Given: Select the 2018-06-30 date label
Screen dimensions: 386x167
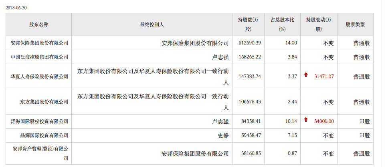Looking at the screenshot, I should (16, 8).
